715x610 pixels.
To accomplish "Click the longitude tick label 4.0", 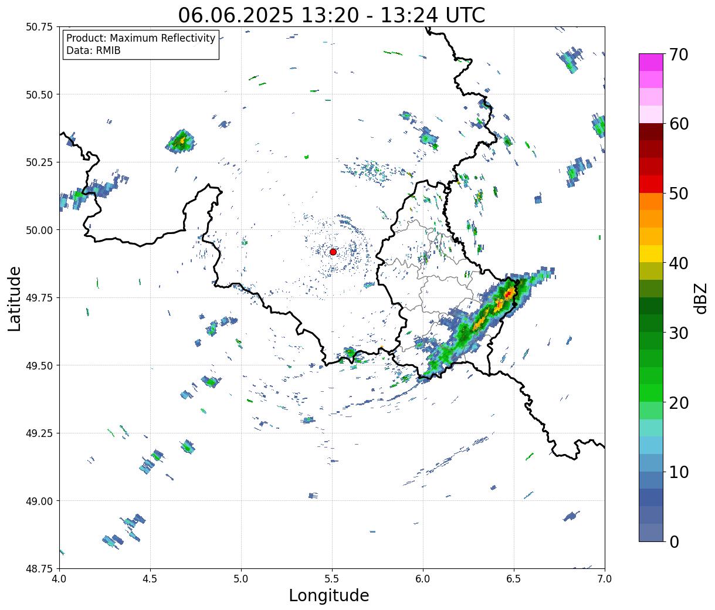I will click(59, 578).
